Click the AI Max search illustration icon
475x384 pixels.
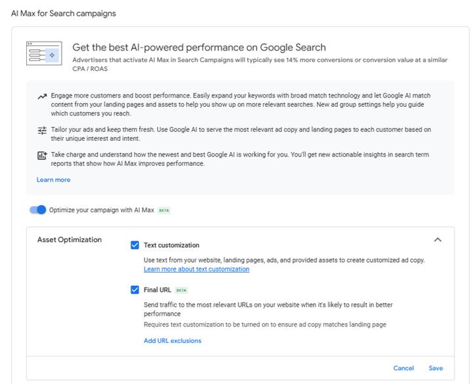[44, 53]
